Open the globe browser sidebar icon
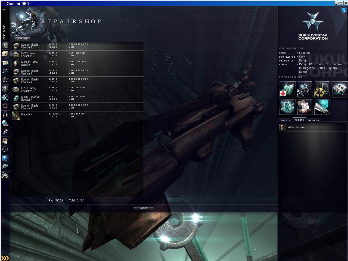This screenshot has width=348, height=261. click(5, 123)
